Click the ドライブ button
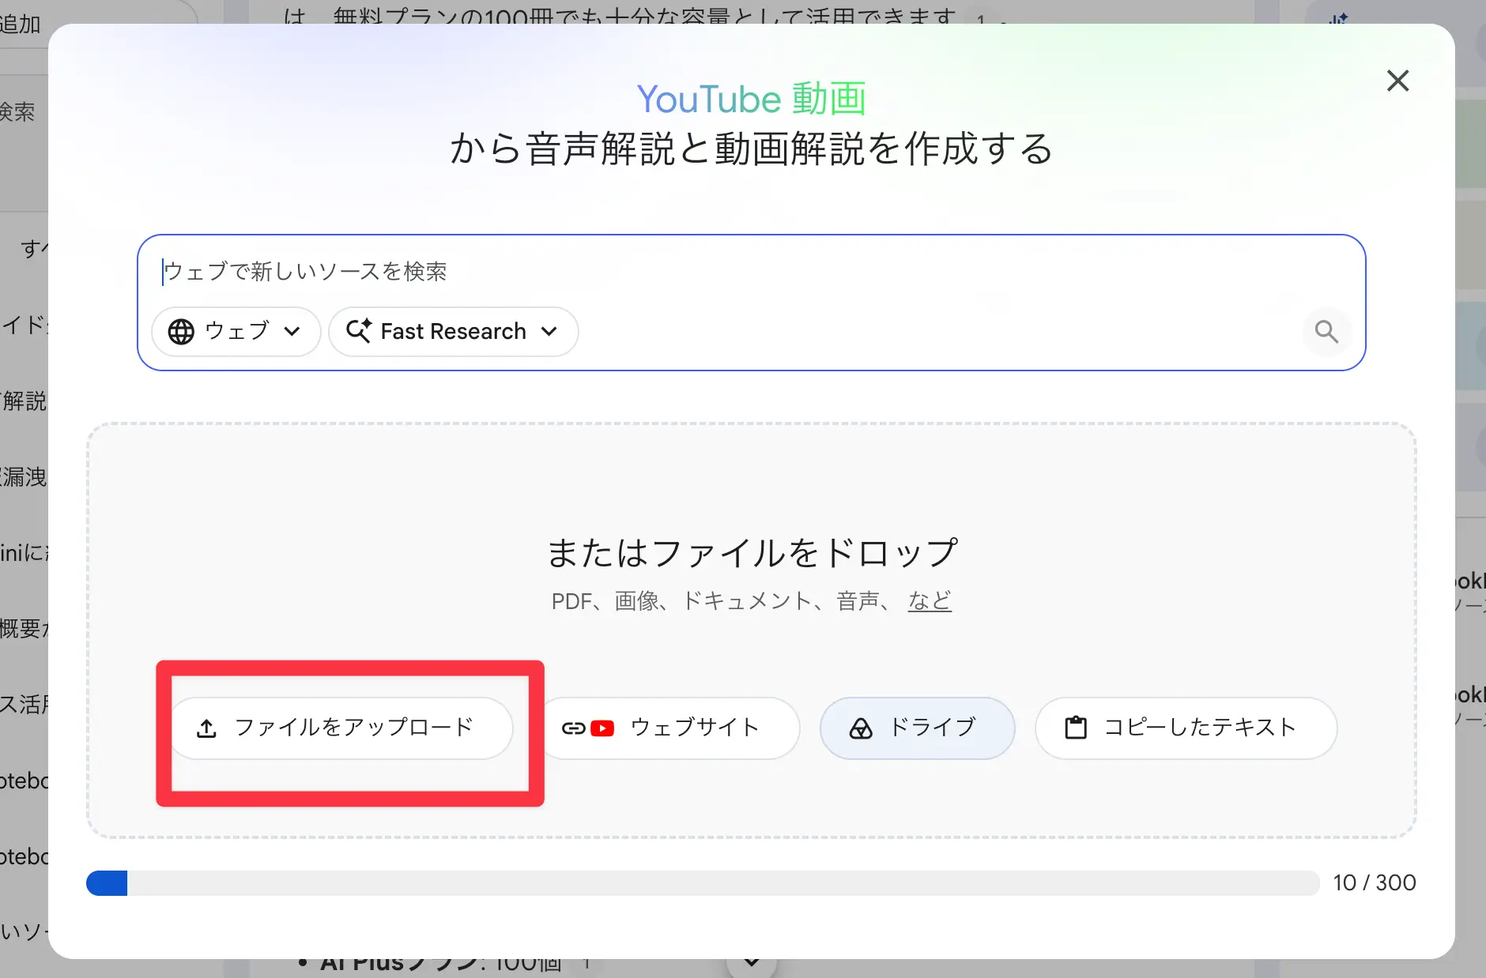Viewport: 1486px width, 978px height. pos(917,728)
